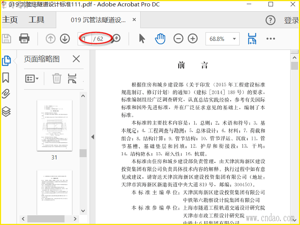
Task: Select the thumbnail below page 31
Action: pyautogui.click(x=54, y=192)
